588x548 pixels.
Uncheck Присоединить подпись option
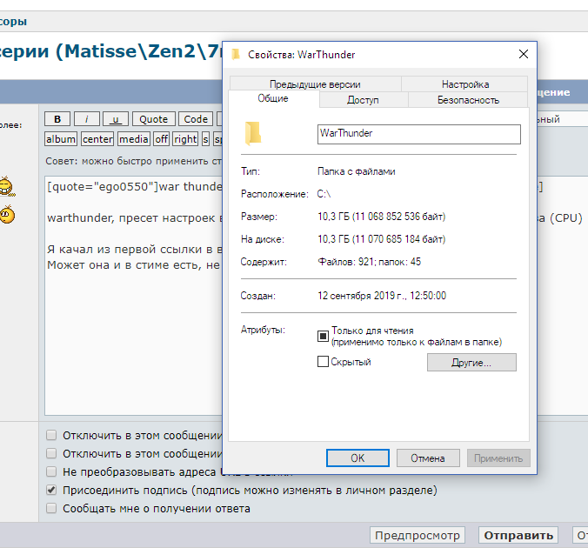[51, 490]
